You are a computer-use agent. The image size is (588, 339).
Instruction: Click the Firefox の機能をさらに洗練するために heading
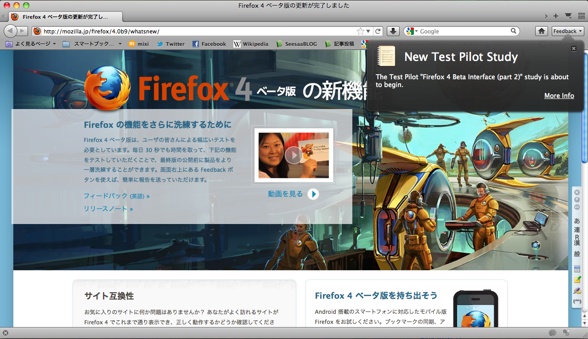point(158,125)
